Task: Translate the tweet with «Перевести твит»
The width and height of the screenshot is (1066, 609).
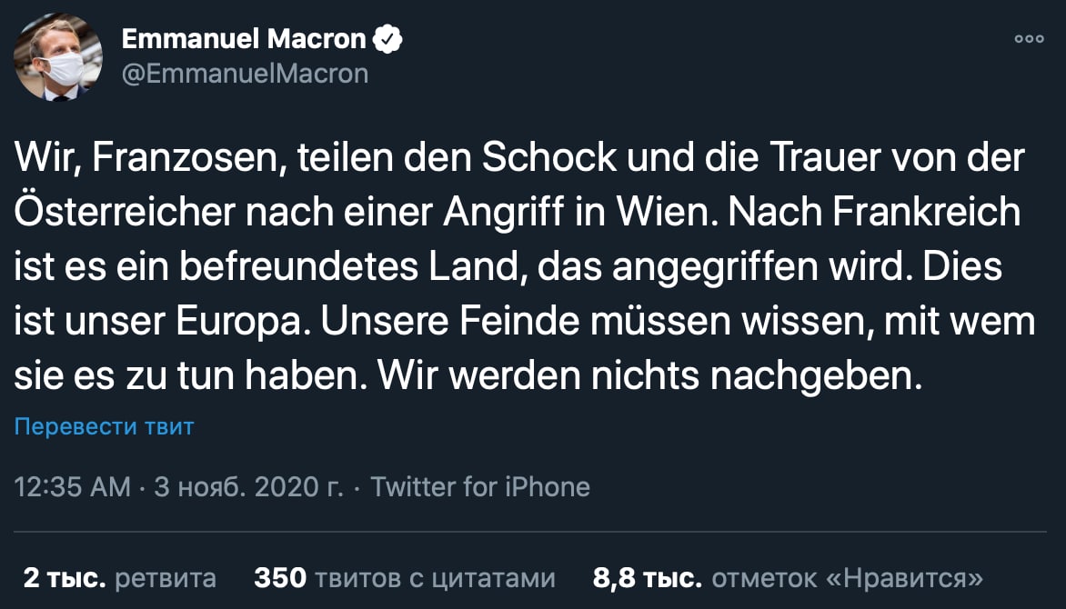Action: pos(103,426)
